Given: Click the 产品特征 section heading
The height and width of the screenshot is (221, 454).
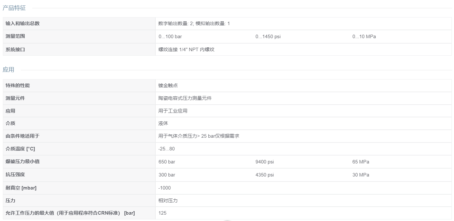Looking at the screenshot, I should (x=14, y=8).
